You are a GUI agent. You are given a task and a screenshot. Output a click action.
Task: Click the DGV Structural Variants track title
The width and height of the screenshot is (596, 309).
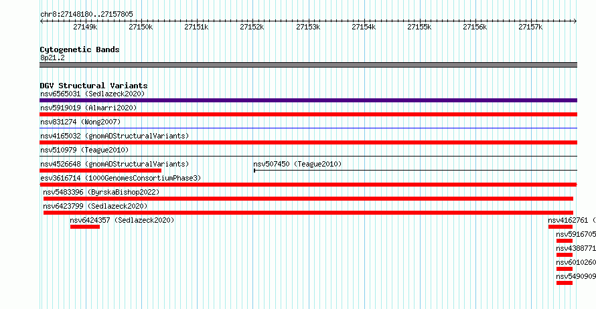pyautogui.click(x=94, y=86)
